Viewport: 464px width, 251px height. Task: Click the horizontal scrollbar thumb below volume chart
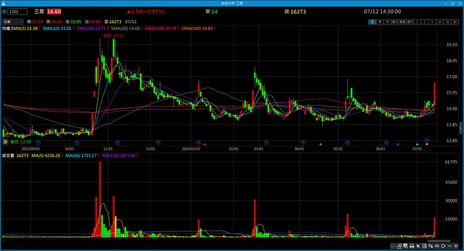[439, 241]
